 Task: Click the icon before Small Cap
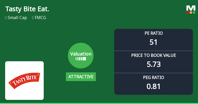pyautogui.click(x=6, y=18)
